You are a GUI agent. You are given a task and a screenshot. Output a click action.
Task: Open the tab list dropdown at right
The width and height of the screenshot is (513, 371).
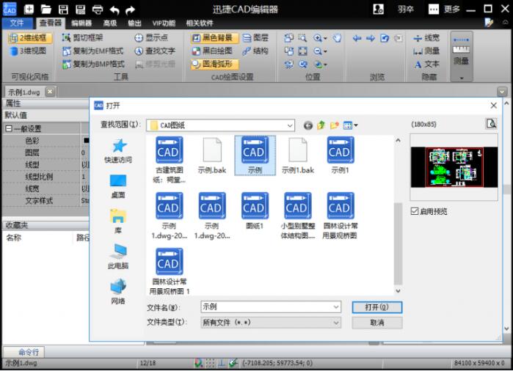coord(502,92)
